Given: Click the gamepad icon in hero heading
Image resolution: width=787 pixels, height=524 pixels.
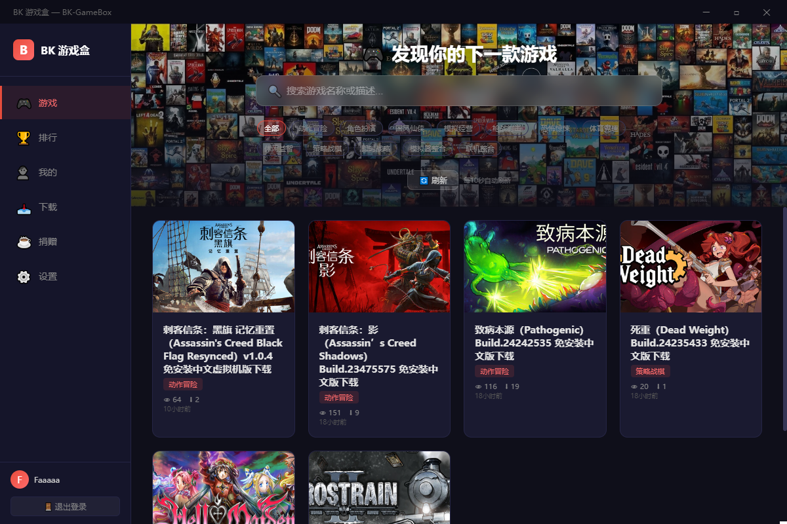Looking at the screenshot, I should pos(374,54).
